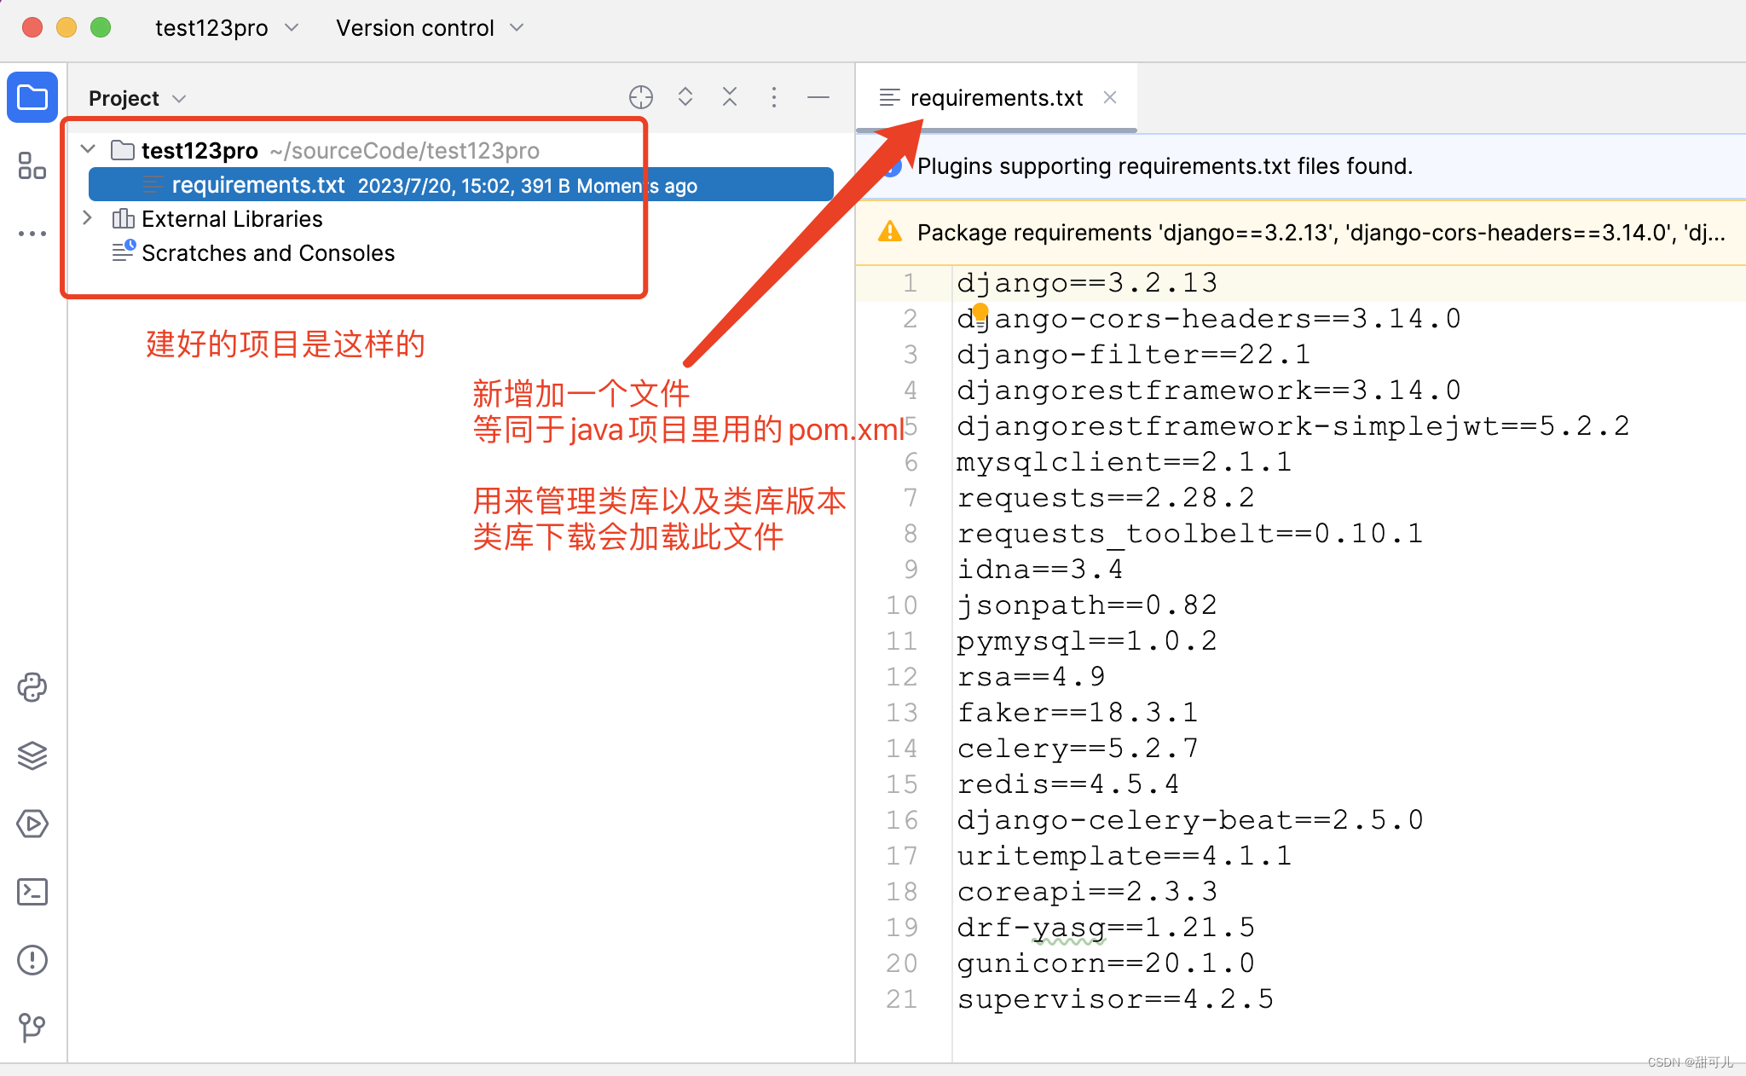1746x1076 pixels.
Task: Click the warning triangle in package requirements banner
Action: (x=889, y=232)
